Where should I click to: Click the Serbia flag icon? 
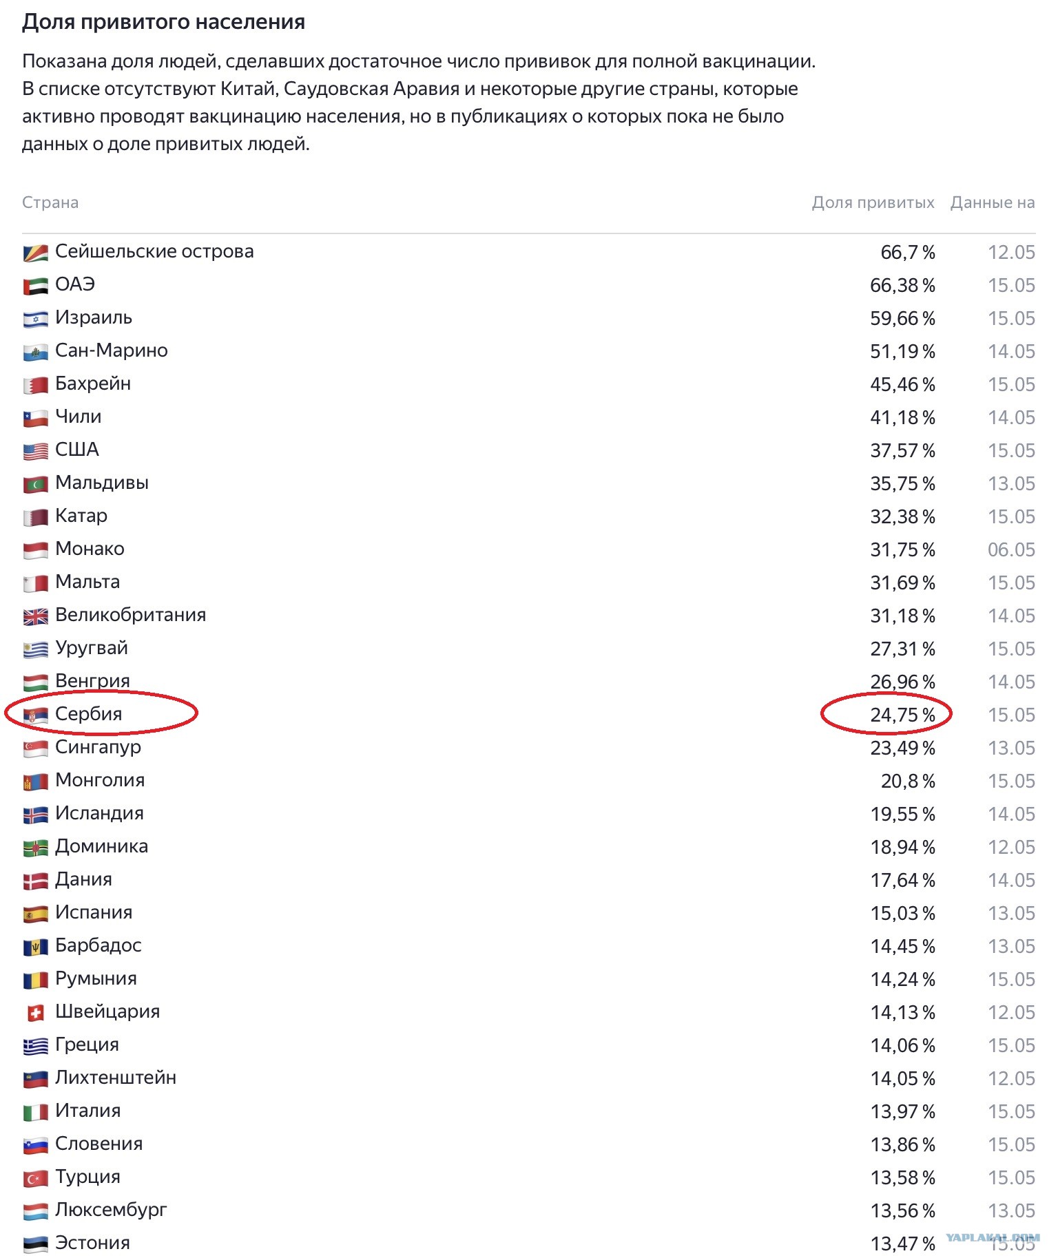tap(36, 715)
